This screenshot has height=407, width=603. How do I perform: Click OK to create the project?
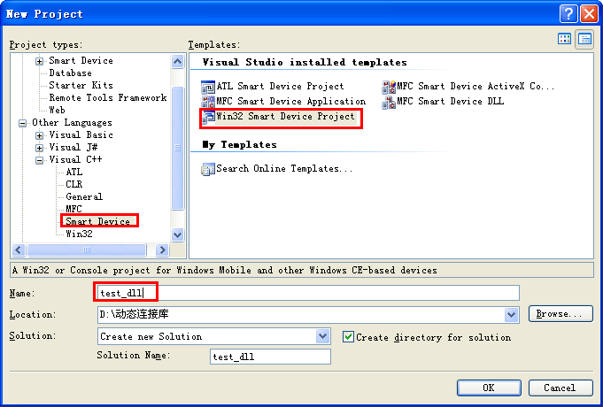(489, 388)
